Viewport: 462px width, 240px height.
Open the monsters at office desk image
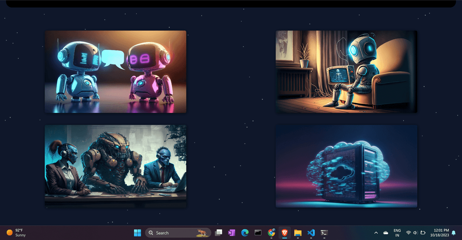click(x=116, y=166)
